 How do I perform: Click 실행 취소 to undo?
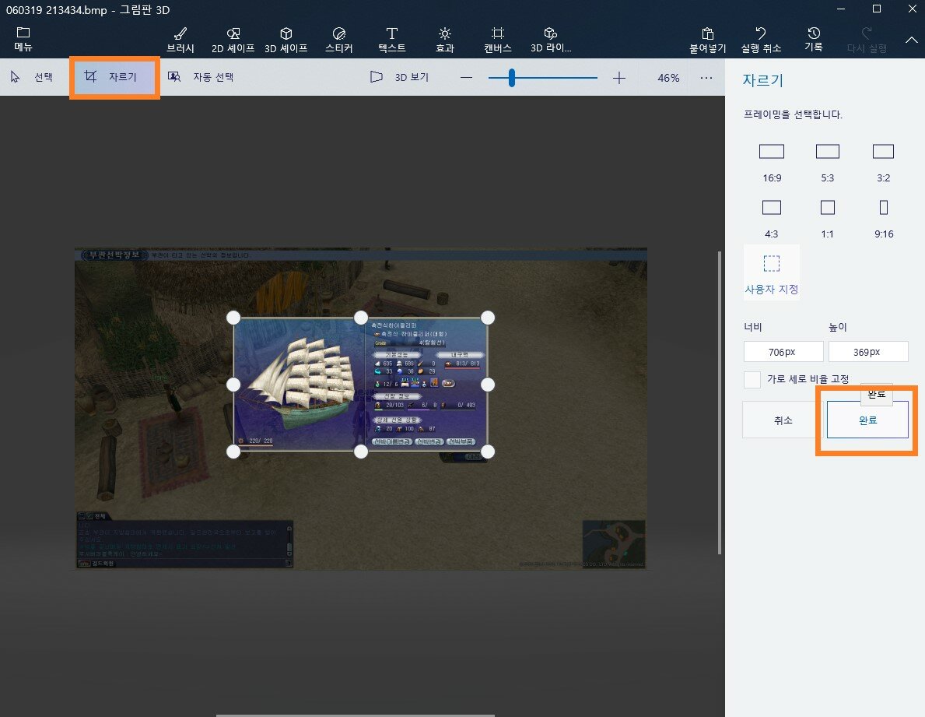click(761, 40)
